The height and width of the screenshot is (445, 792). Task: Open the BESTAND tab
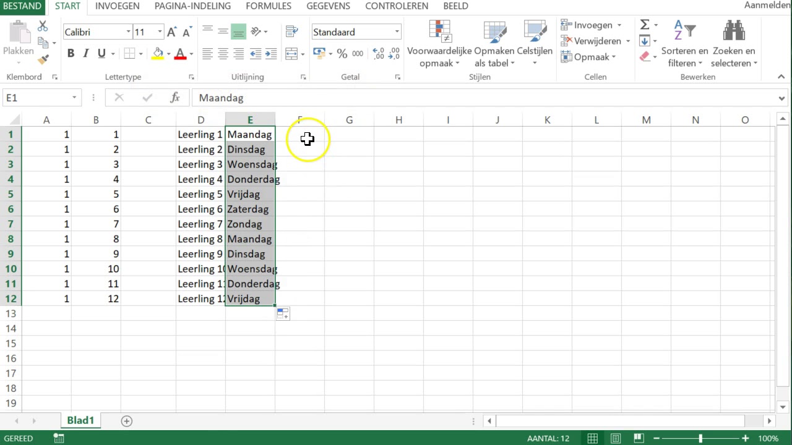tap(23, 6)
